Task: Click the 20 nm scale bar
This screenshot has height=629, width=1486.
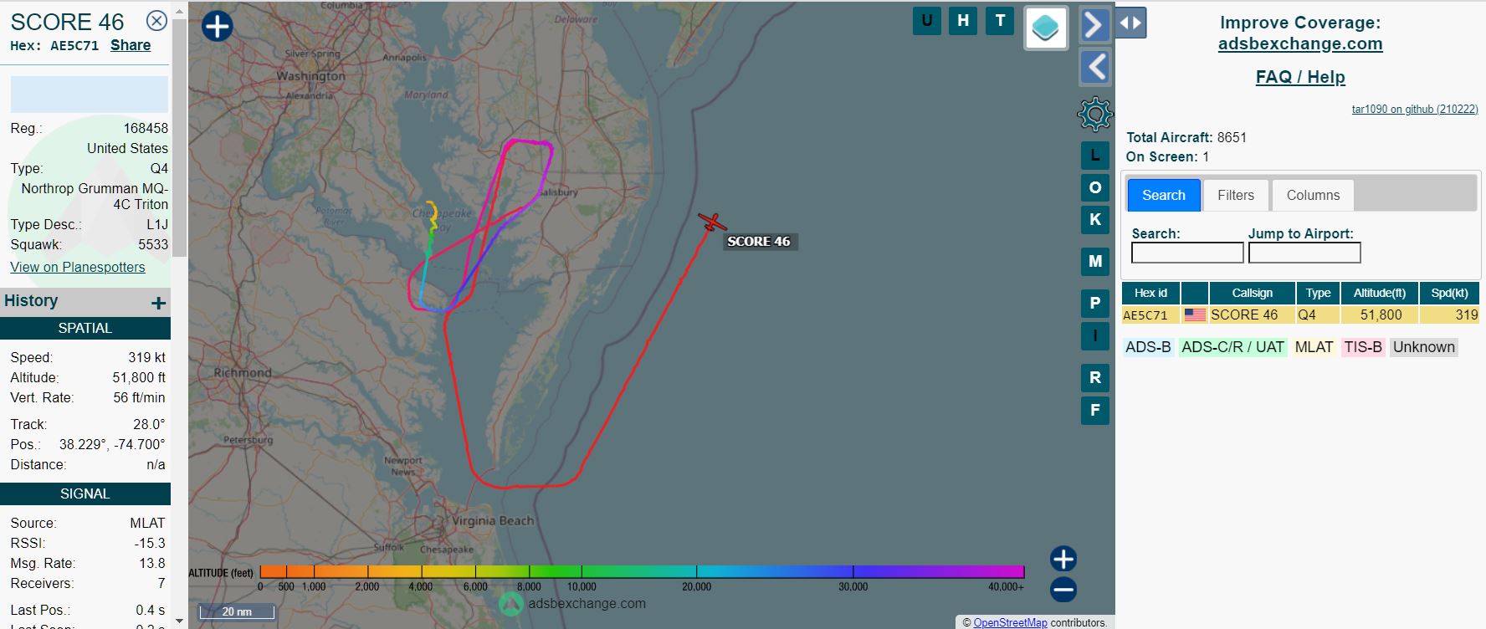Action: pyautogui.click(x=237, y=611)
